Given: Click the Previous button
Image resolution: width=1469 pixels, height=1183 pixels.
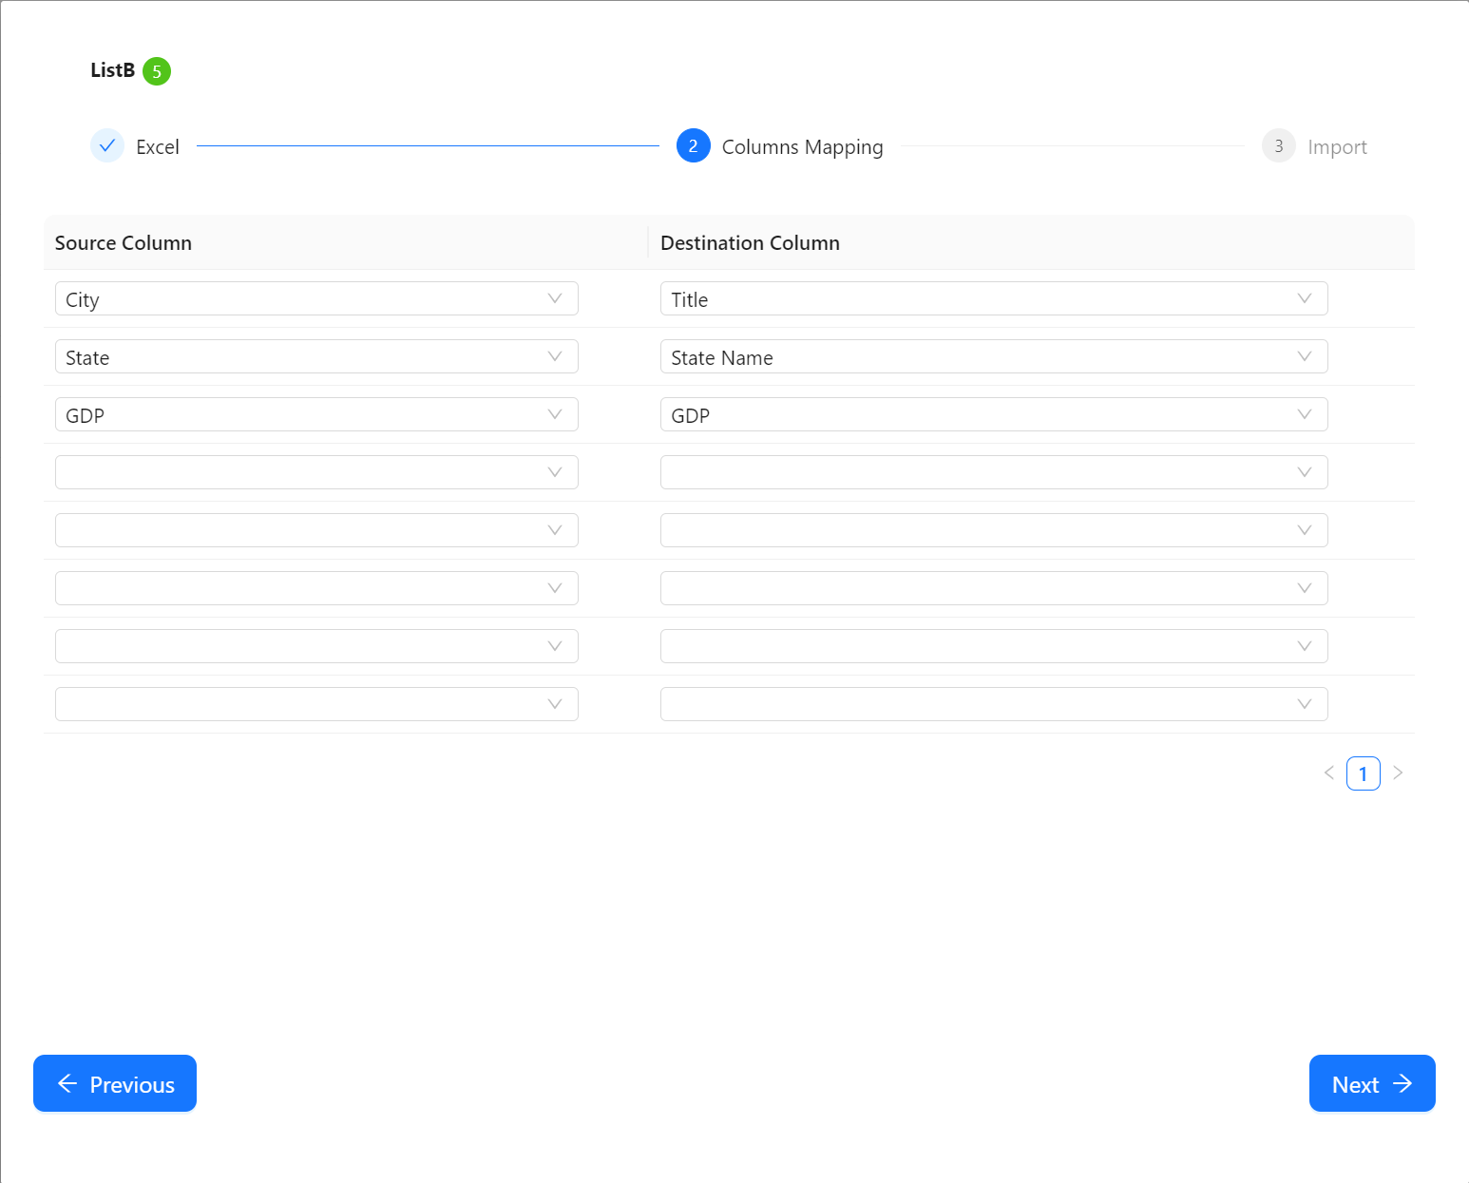Looking at the screenshot, I should [115, 1083].
